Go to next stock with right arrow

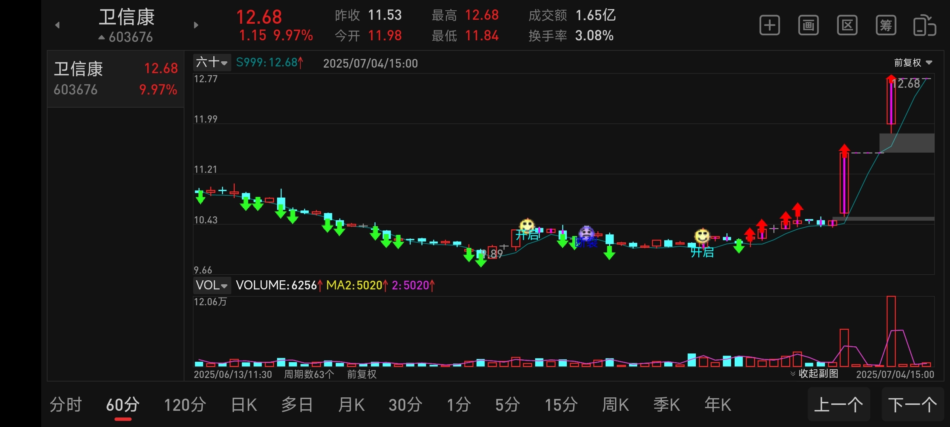(196, 25)
